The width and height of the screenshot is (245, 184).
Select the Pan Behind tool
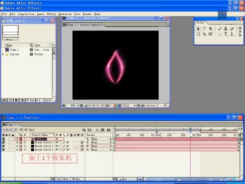(x=211, y=34)
